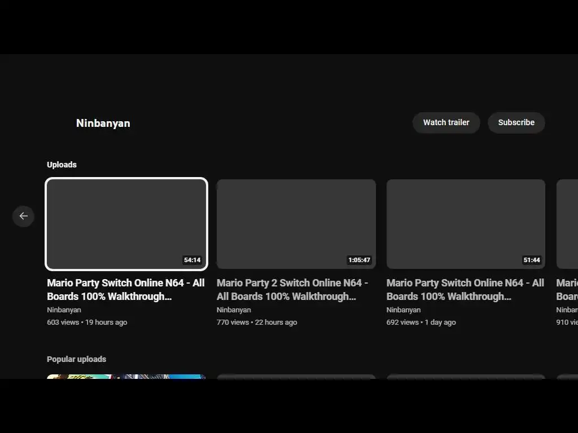Click Ninbanyan under the 603 views video
Screen dimensions: 578x433
[64, 310]
